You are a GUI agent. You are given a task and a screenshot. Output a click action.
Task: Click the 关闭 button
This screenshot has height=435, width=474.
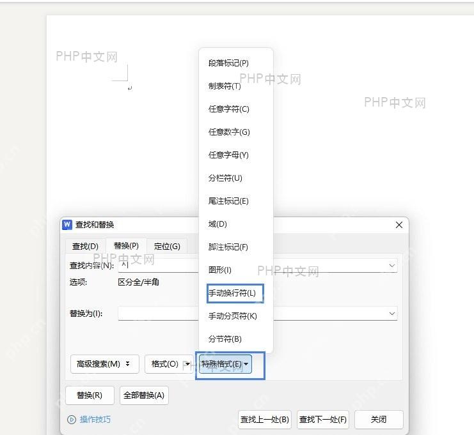coord(379,419)
